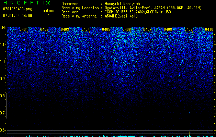Click the 0402 time marker
This screenshot has width=216, height=137.
point(44,29)
